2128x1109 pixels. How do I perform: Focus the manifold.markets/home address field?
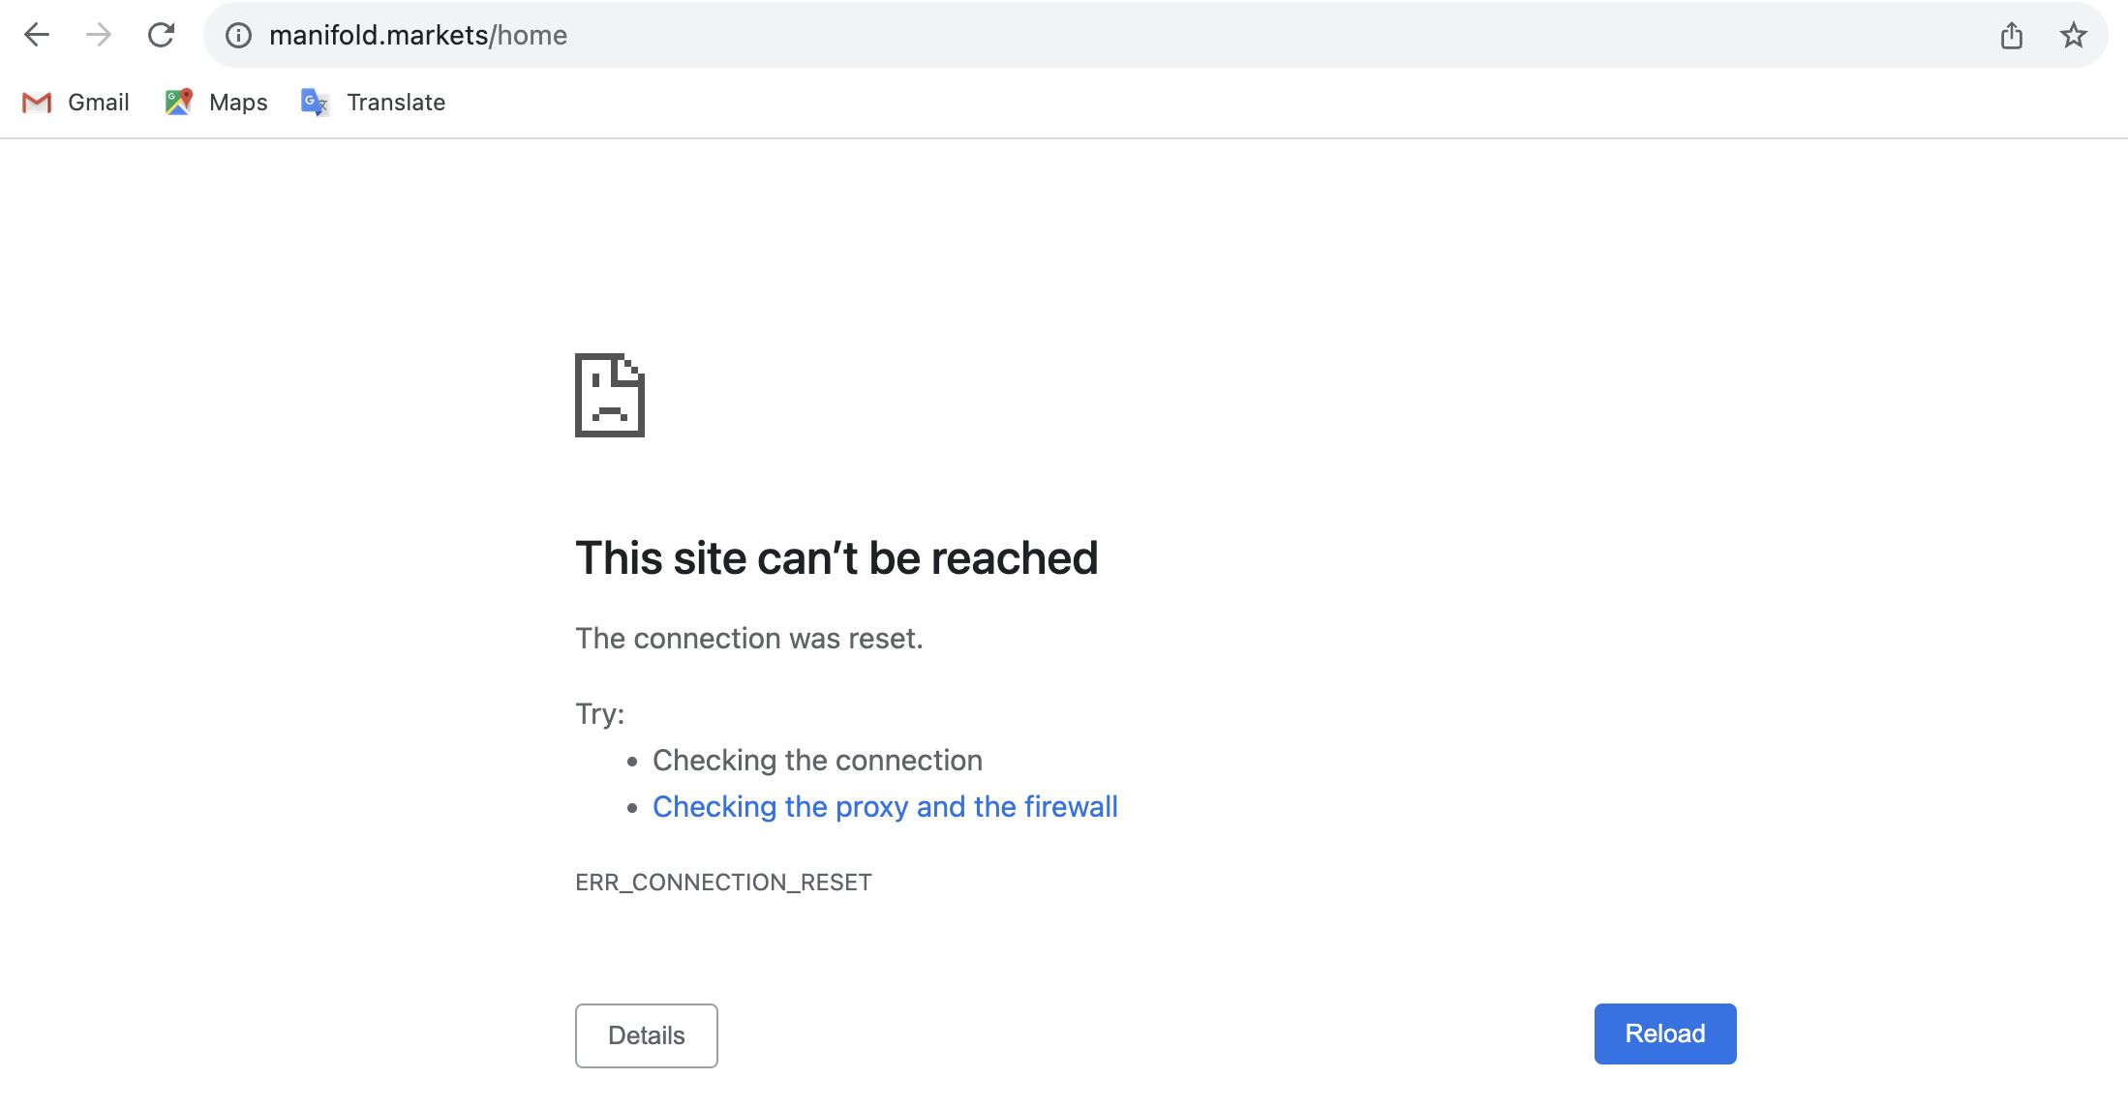(x=1104, y=36)
